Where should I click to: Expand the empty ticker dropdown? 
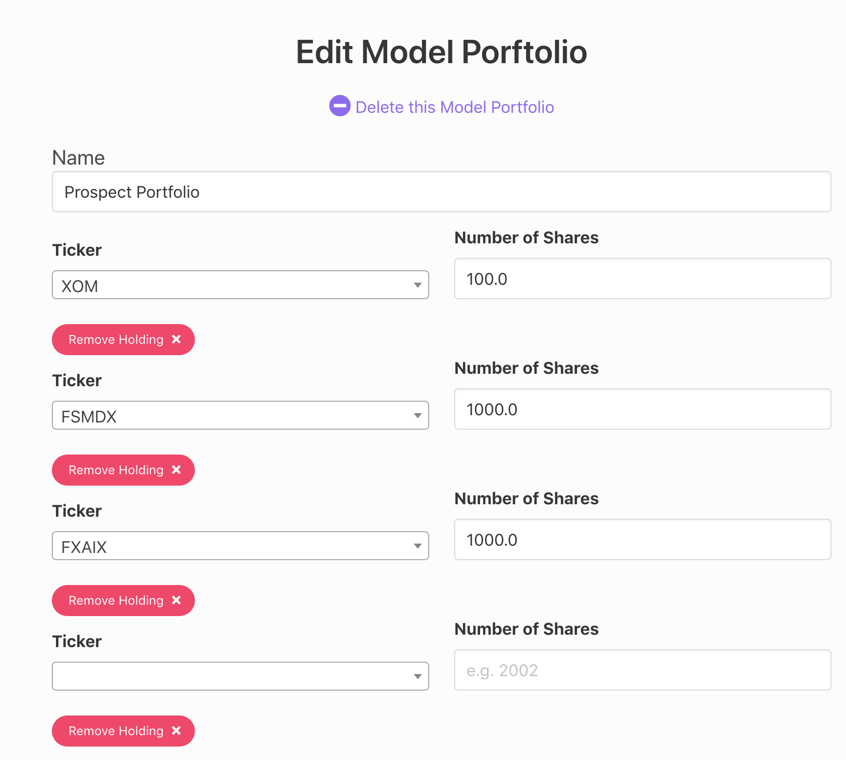(240, 676)
